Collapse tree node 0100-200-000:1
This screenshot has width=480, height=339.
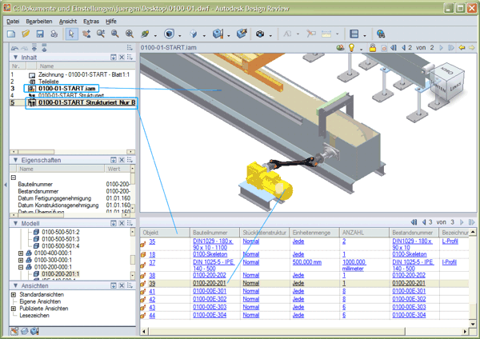tap(21, 267)
